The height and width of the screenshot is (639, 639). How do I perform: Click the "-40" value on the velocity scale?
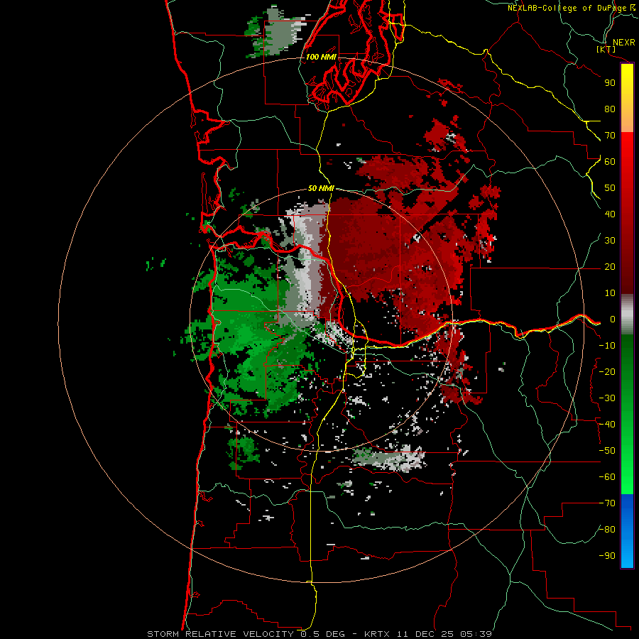tap(607, 425)
